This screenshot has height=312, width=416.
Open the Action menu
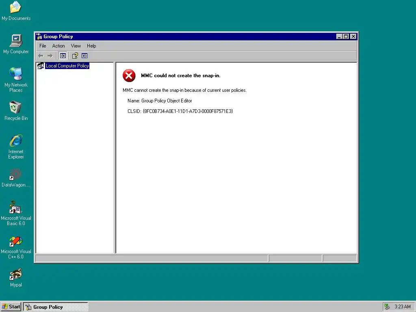58,46
